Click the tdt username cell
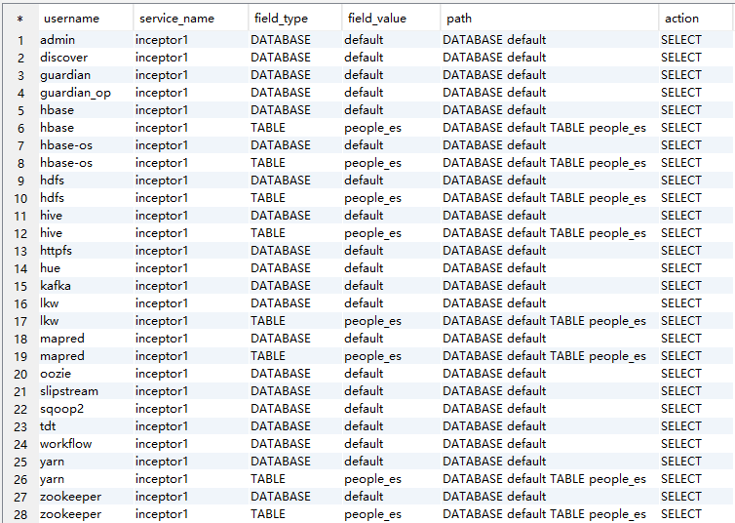The width and height of the screenshot is (735, 523). click(x=49, y=426)
